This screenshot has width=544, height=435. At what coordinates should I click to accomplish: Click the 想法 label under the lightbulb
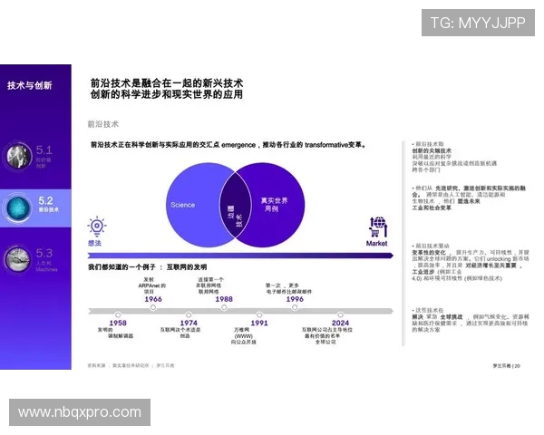point(94,243)
